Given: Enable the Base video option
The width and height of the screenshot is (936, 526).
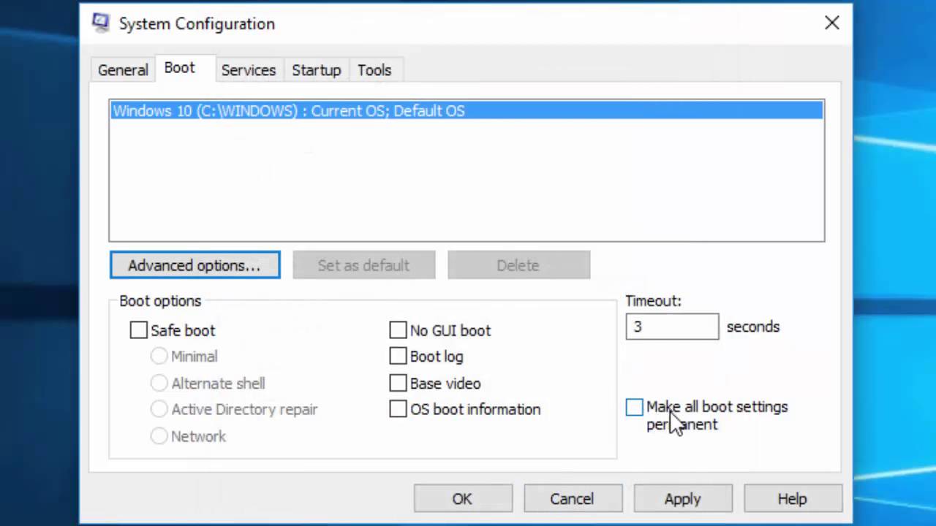Looking at the screenshot, I should [x=398, y=383].
